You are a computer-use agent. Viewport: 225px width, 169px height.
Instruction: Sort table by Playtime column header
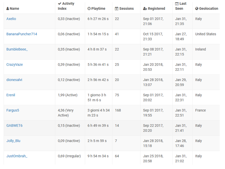click(x=96, y=9)
